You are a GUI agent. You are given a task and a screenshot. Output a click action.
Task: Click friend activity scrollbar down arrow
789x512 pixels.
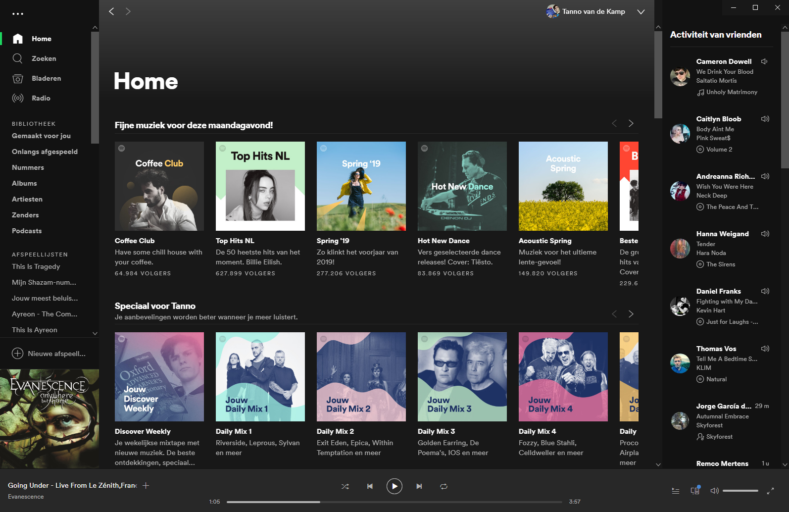click(x=785, y=464)
